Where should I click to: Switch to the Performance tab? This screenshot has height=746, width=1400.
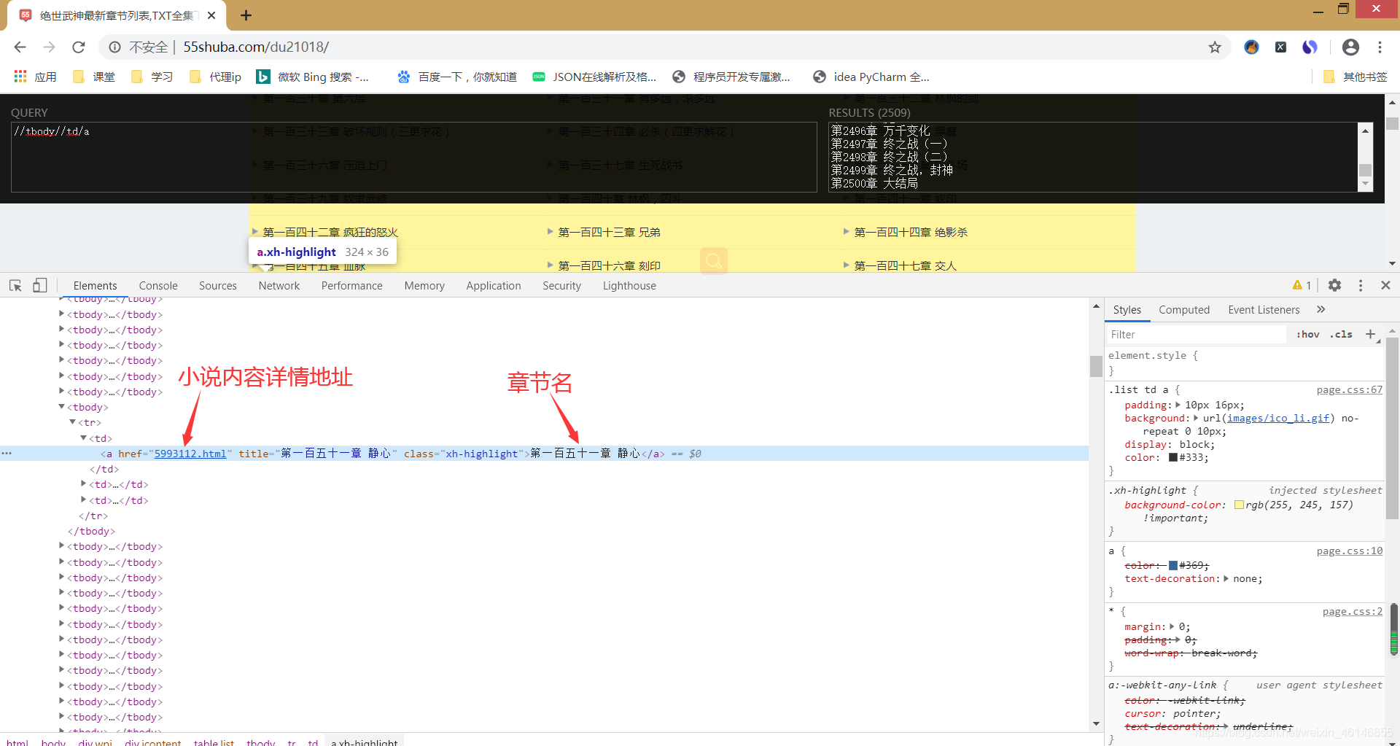coord(351,286)
